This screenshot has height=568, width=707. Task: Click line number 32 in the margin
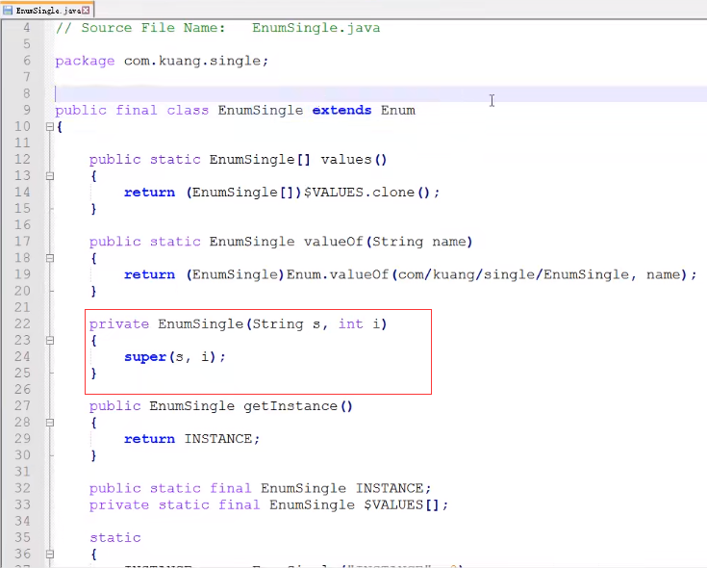22,488
